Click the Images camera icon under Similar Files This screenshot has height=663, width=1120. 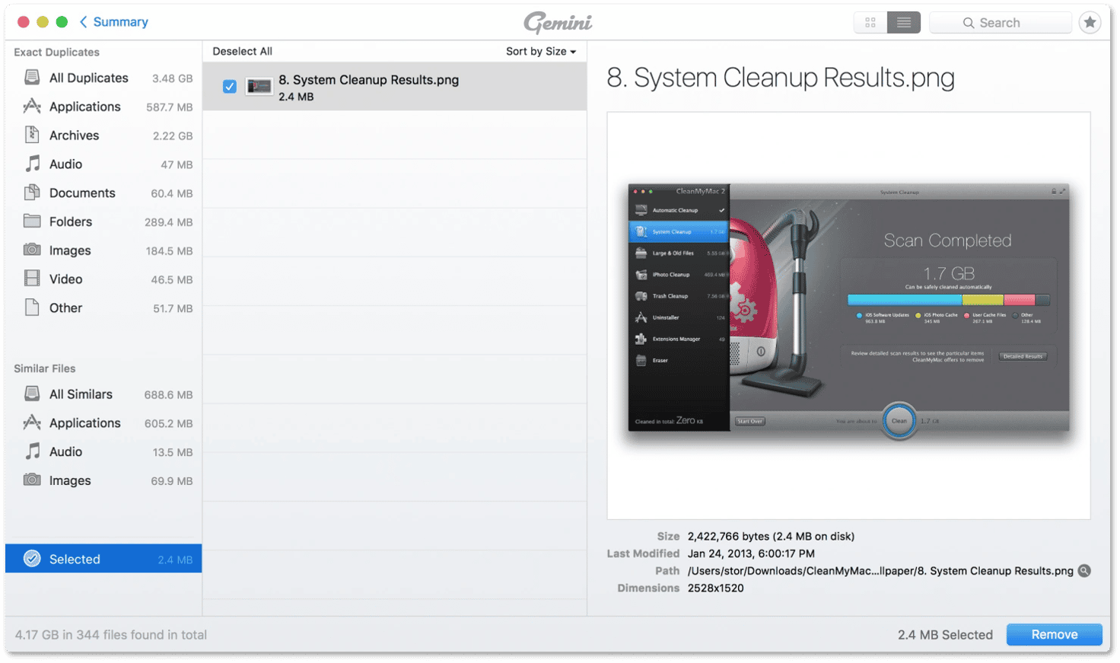32,480
